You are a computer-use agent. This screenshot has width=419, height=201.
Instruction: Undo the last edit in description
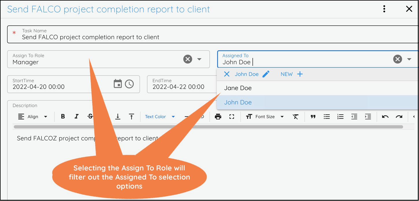tap(385, 117)
